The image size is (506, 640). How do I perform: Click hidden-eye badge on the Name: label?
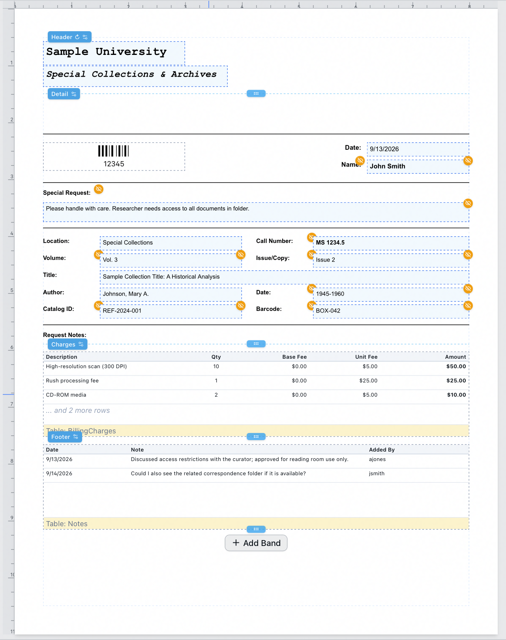pyautogui.click(x=360, y=160)
